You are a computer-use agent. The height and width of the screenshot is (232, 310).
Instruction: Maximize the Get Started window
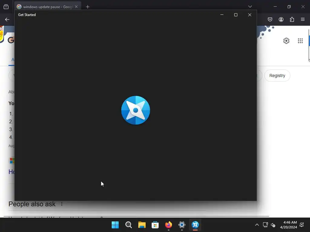236,15
